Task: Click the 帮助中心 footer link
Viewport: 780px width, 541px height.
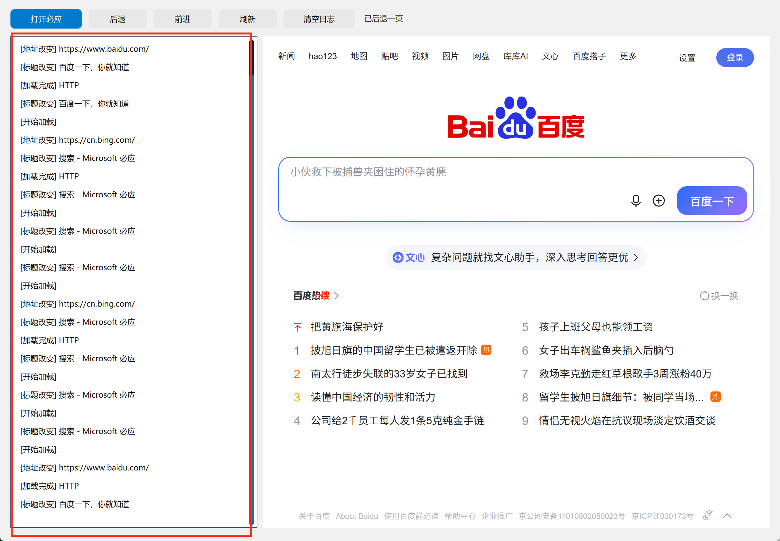Action: pos(460,516)
